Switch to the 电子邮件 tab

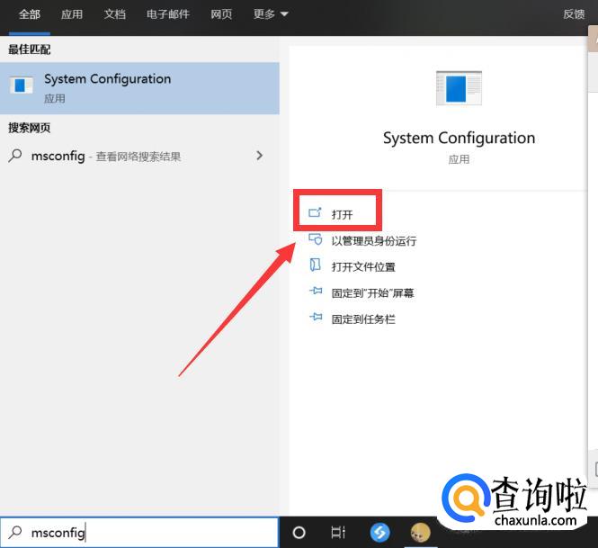point(168,14)
